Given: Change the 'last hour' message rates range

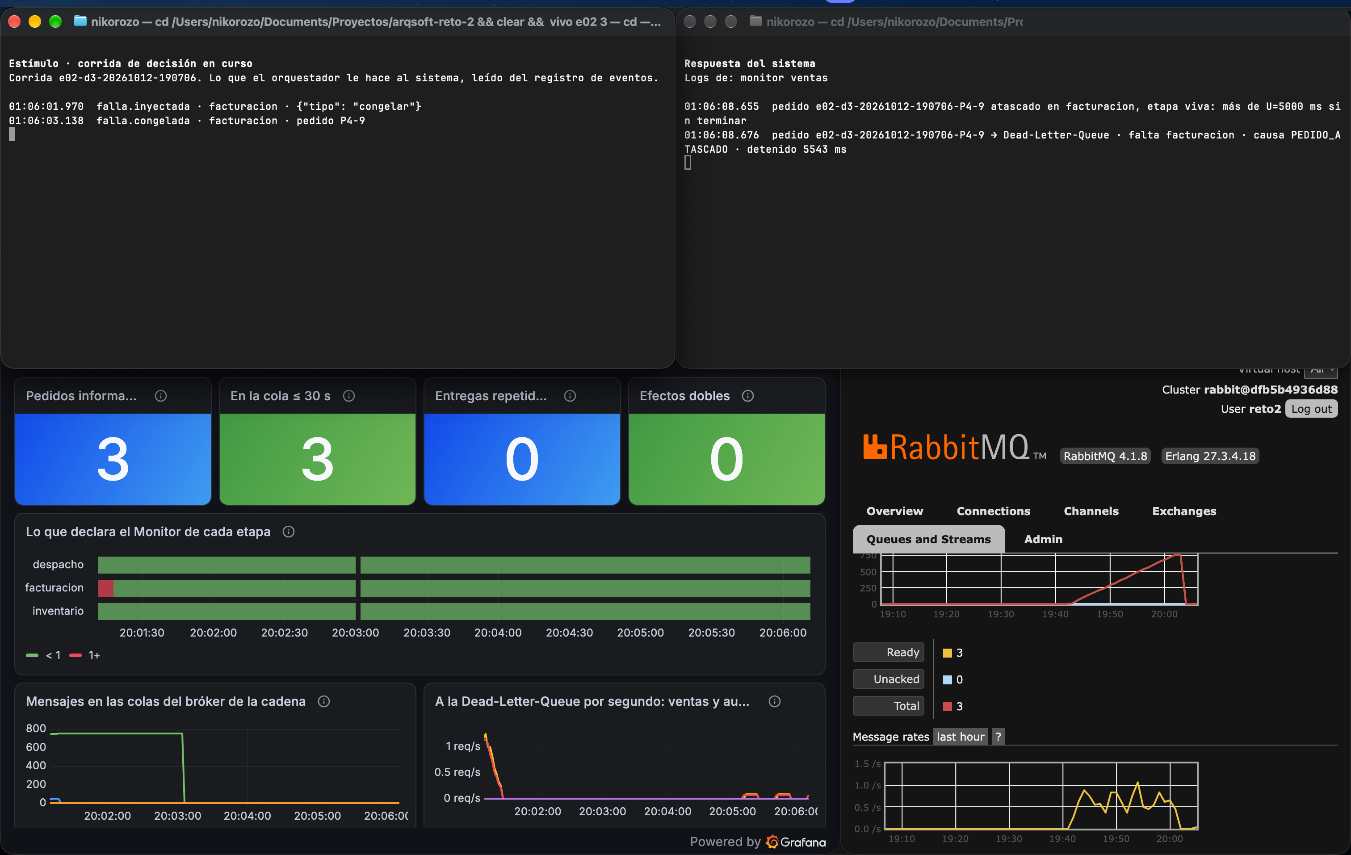Looking at the screenshot, I should coord(961,737).
